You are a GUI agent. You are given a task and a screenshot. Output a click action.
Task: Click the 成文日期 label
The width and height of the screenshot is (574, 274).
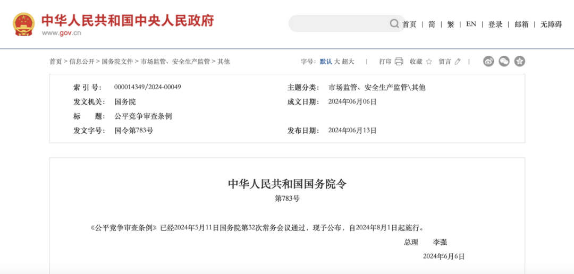[303, 102]
